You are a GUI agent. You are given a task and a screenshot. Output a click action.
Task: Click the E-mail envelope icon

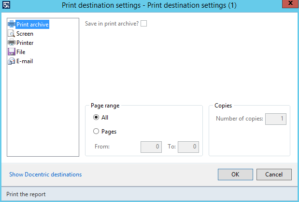12,61
